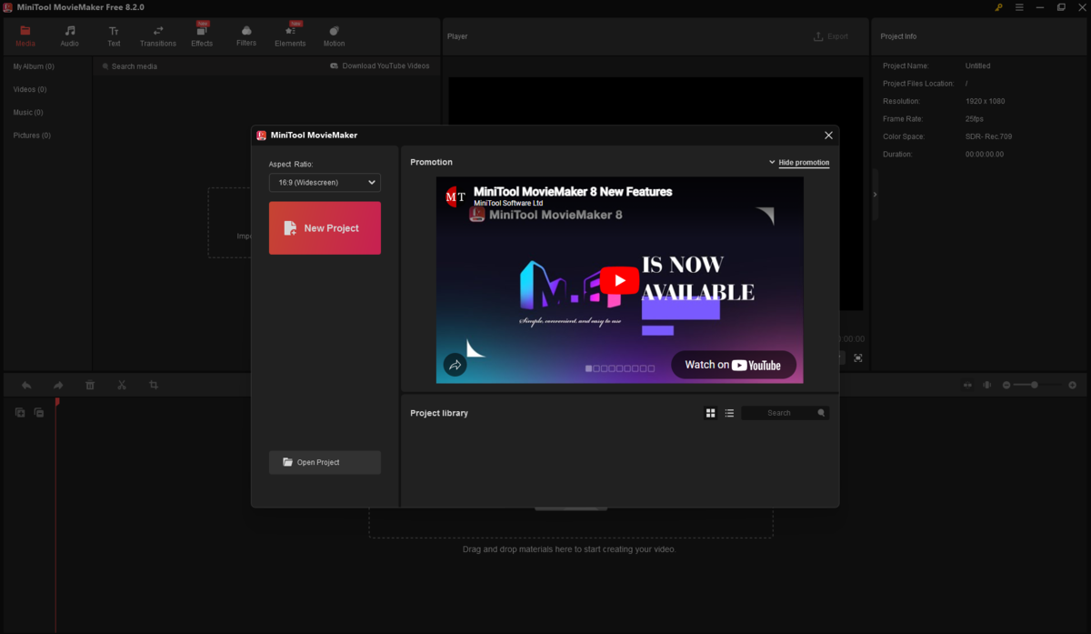Open the Effects tab
Screen dimensions: 1091x634
pyautogui.click(x=202, y=35)
